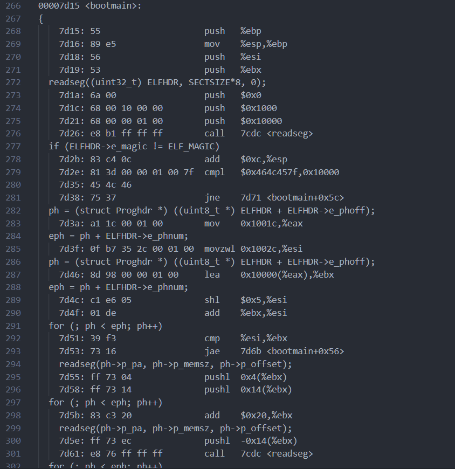
Task: Click the movzwl 0x1002c,%esi instruction
Action: point(253,249)
